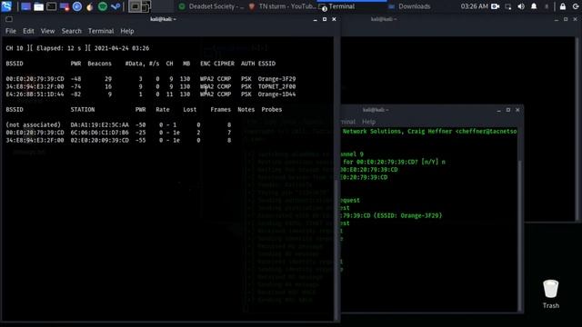The image size is (582, 327).
Task: Open the Terminal menu
Action: pyautogui.click(x=101, y=31)
